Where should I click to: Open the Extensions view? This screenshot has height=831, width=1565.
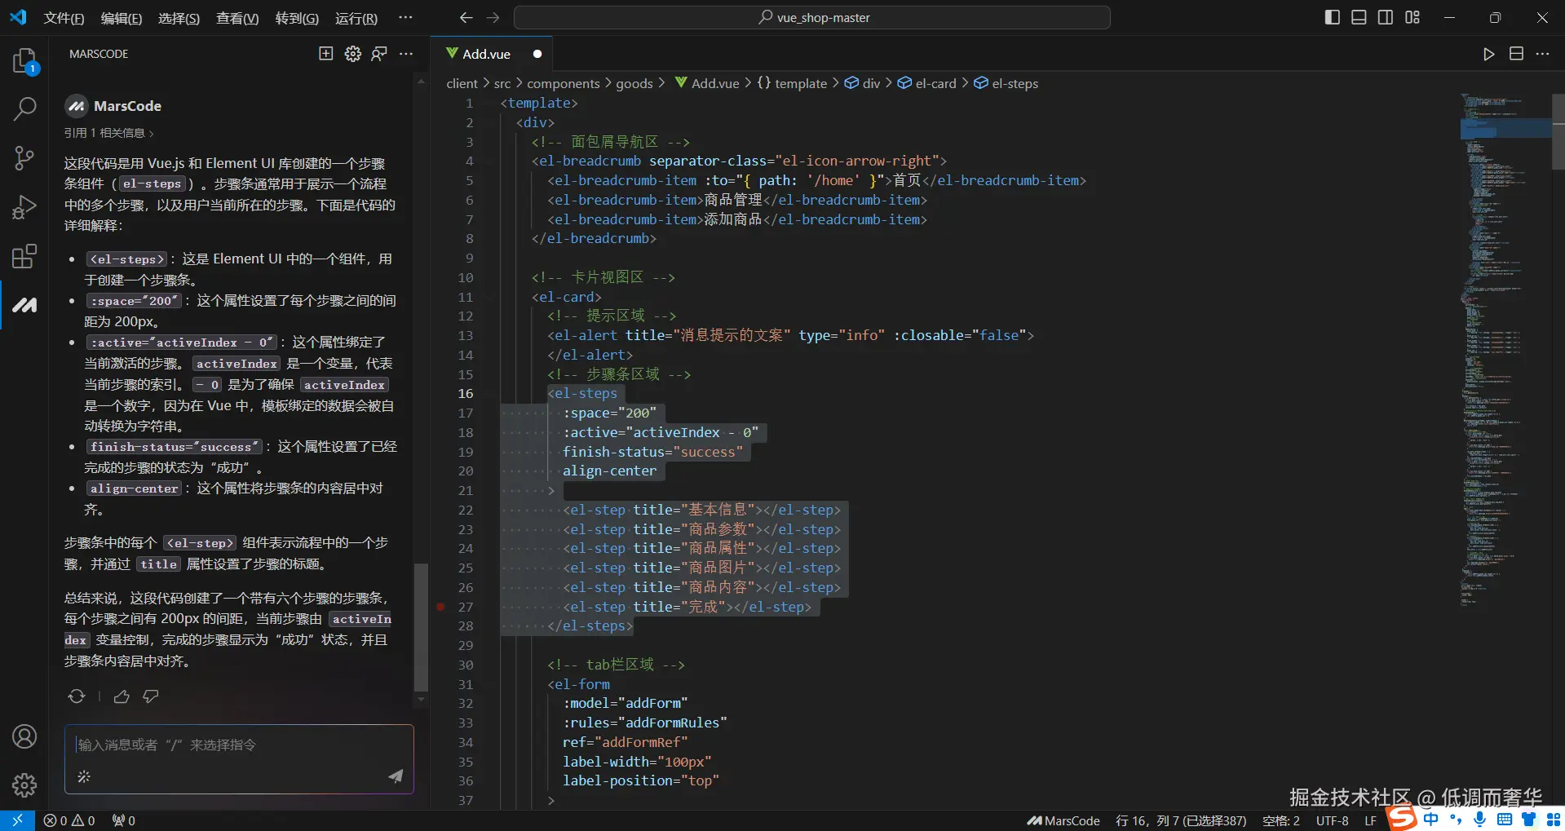tap(24, 256)
